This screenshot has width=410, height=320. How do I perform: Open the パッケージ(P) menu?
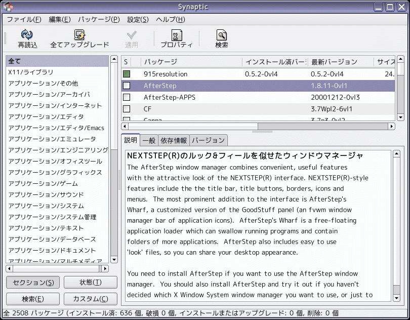(99, 19)
